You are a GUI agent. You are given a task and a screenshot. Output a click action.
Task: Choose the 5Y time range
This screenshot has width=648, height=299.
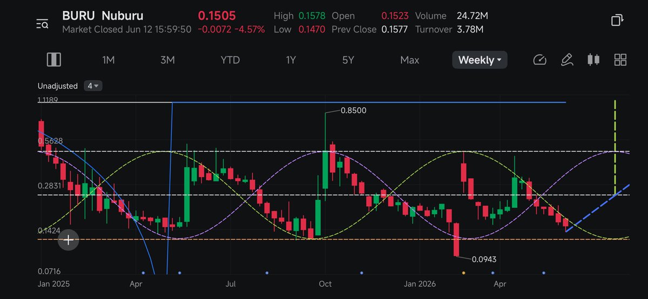pyautogui.click(x=348, y=60)
